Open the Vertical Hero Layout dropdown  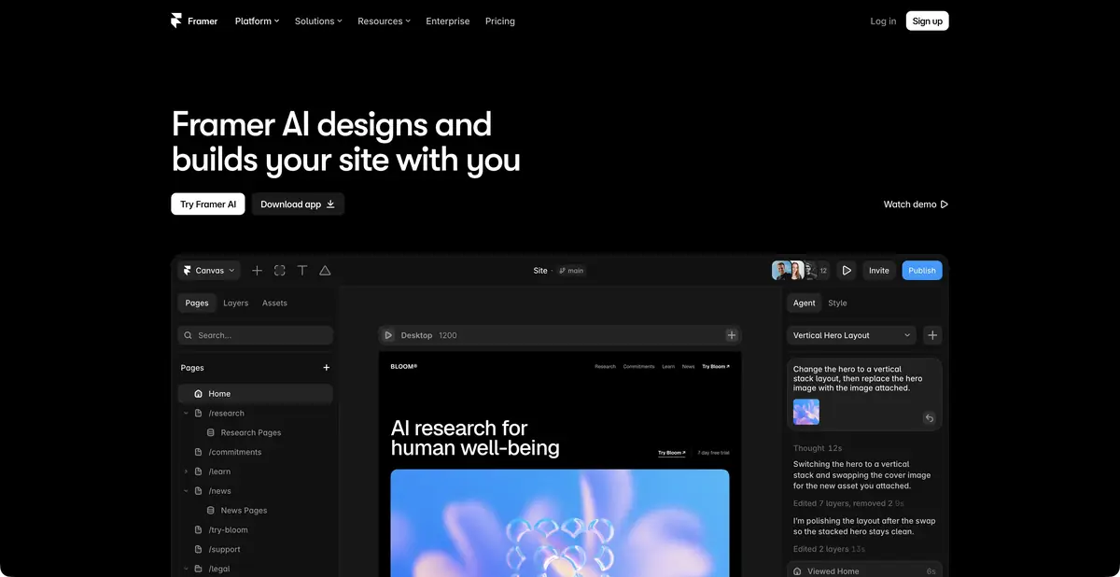click(x=853, y=335)
